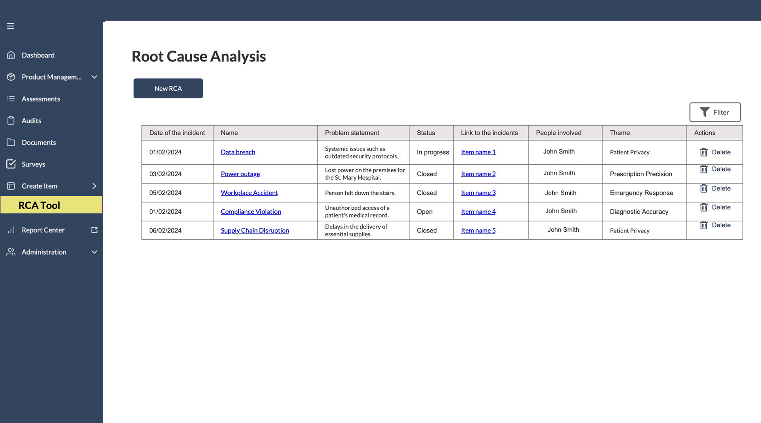Image resolution: width=761 pixels, height=423 pixels.
Task: Toggle the hamburger menu icon
Action: (11, 26)
